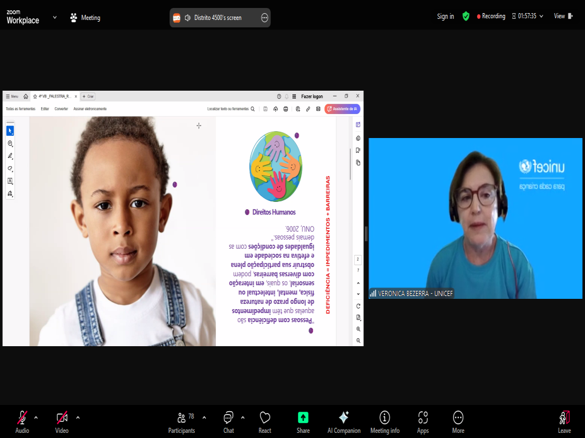Leave the meeting
The width and height of the screenshot is (585, 438).
click(x=564, y=421)
